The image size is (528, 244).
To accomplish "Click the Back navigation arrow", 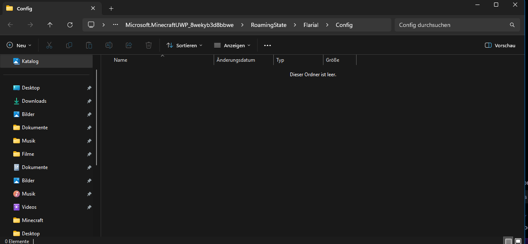I will (10, 25).
